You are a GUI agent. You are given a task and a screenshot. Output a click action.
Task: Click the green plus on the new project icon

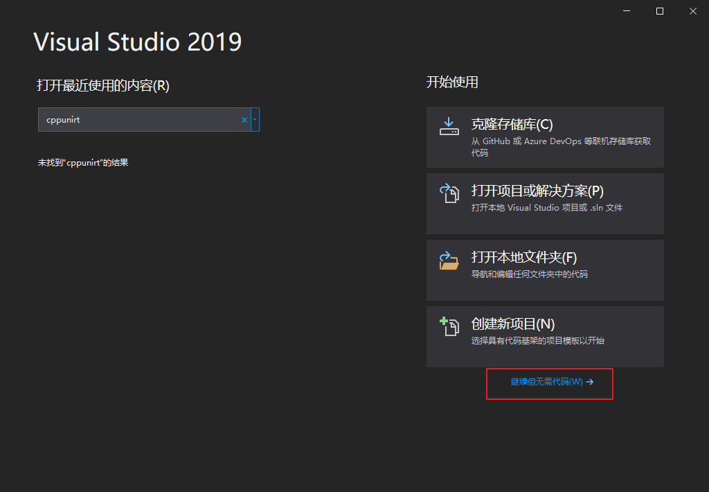click(x=443, y=321)
